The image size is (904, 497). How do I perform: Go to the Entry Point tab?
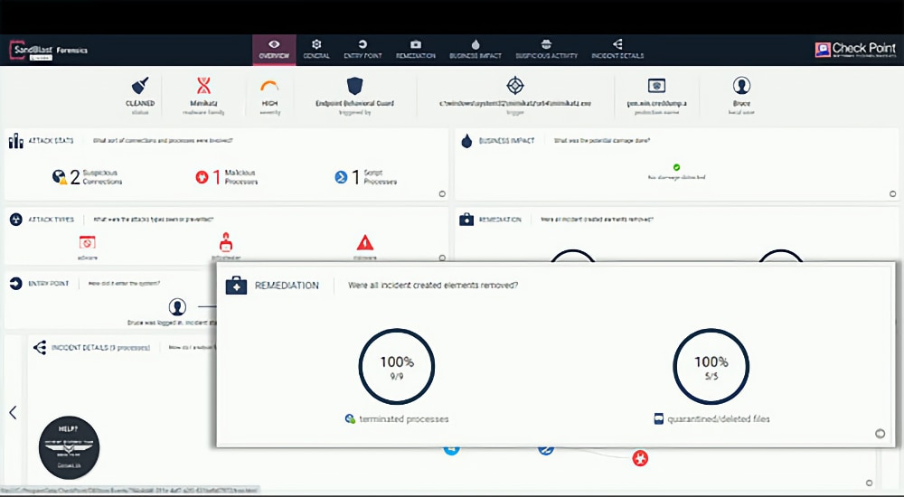363,50
